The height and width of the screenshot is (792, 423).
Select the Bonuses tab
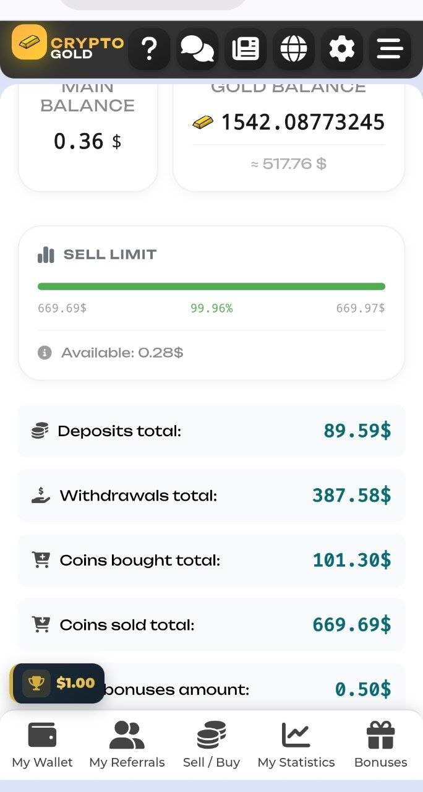[x=380, y=746]
